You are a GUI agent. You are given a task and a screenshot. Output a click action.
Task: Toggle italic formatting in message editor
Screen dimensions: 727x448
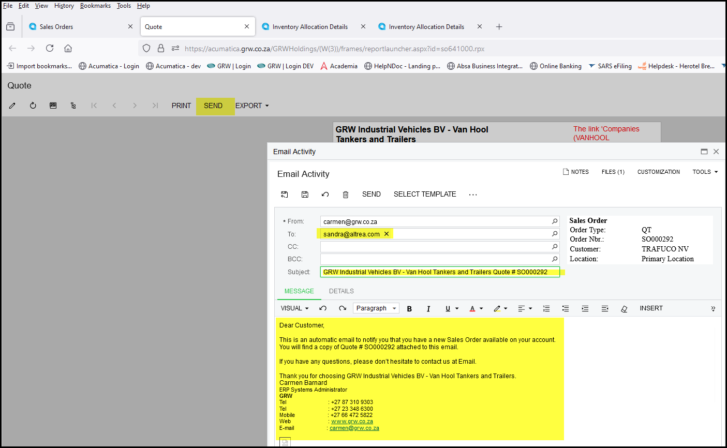coord(428,308)
